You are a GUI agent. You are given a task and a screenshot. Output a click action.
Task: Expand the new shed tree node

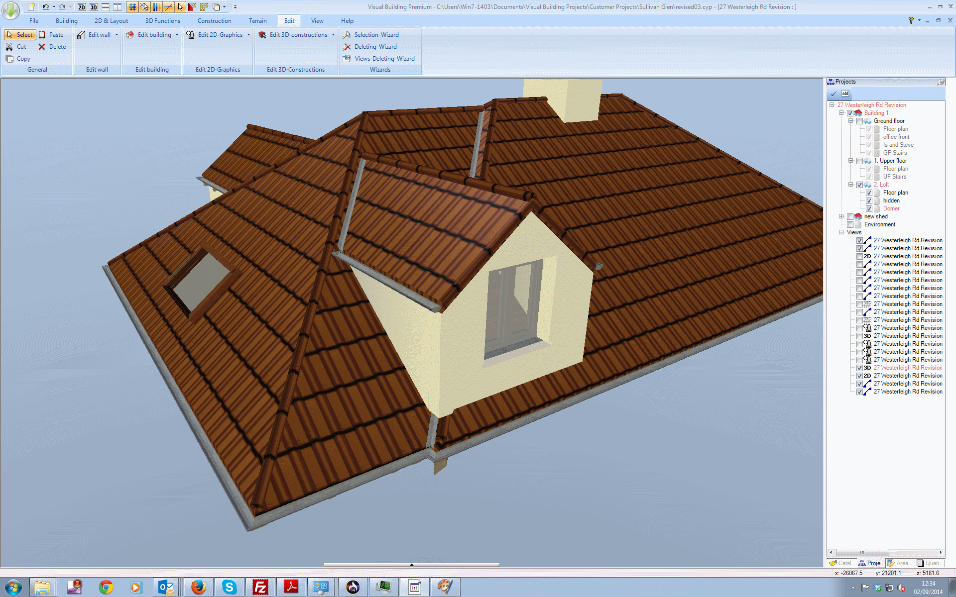pyautogui.click(x=841, y=216)
